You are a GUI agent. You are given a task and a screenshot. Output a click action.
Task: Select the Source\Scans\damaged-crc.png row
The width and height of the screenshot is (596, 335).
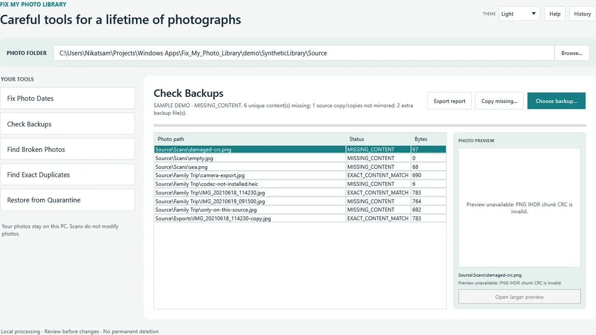[300, 149]
